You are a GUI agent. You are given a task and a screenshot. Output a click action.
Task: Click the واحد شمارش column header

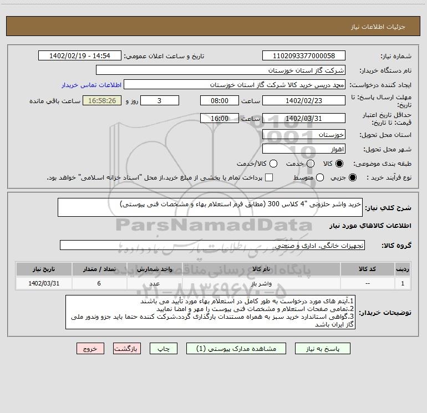pyautogui.click(x=154, y=269)
